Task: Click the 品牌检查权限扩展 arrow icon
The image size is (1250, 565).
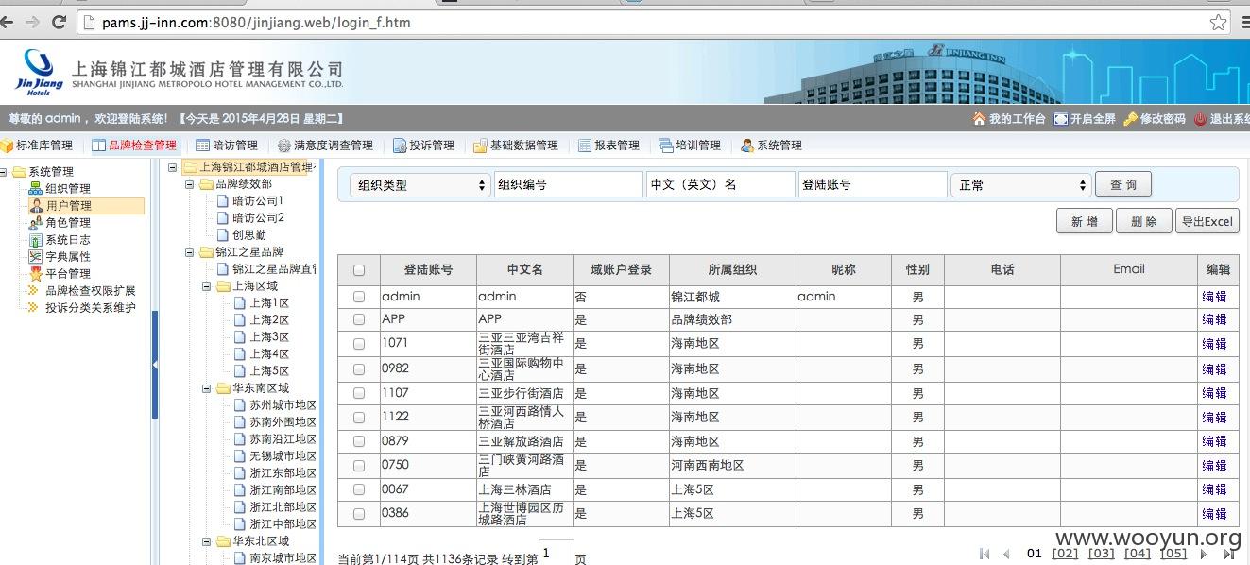Action: pyautogui.click(x=34, y=291)
